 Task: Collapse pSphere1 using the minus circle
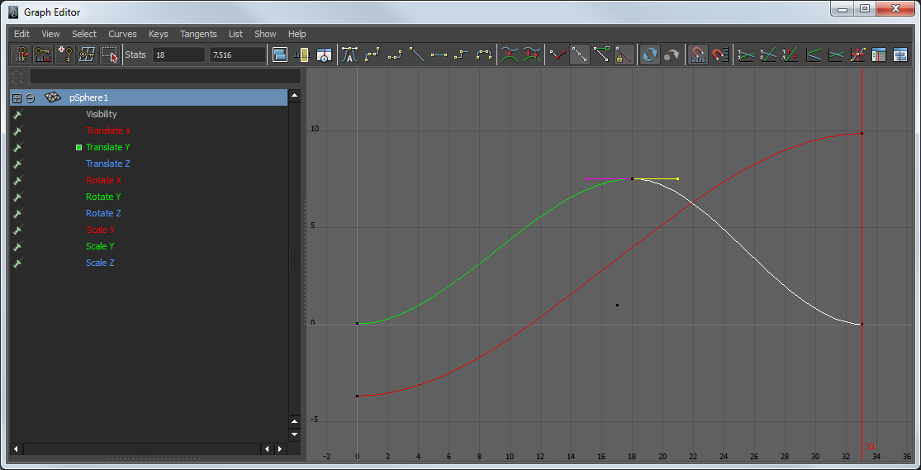(30, 97)
